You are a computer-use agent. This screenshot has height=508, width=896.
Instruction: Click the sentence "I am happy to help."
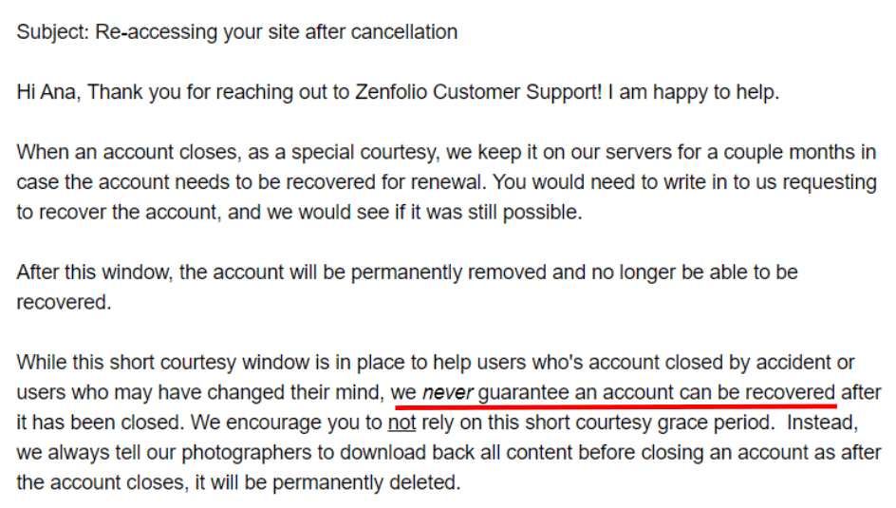[694, 92]
